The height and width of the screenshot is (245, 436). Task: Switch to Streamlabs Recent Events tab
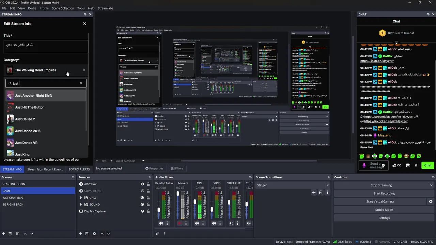[x=45, y=169]
